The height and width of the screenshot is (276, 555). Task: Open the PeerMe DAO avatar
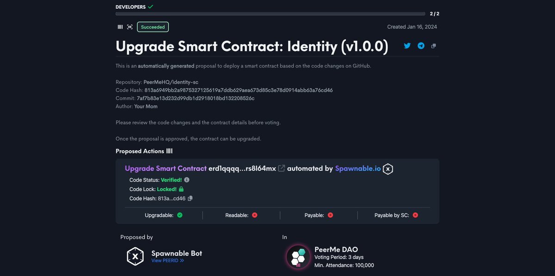pyautogui.click(x=298, y=257)
